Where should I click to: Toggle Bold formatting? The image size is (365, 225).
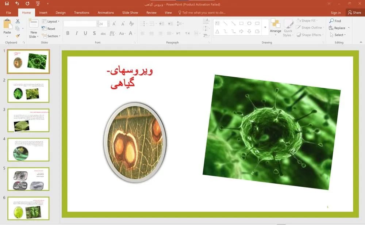pyautogui.click(x=68, y=33)
